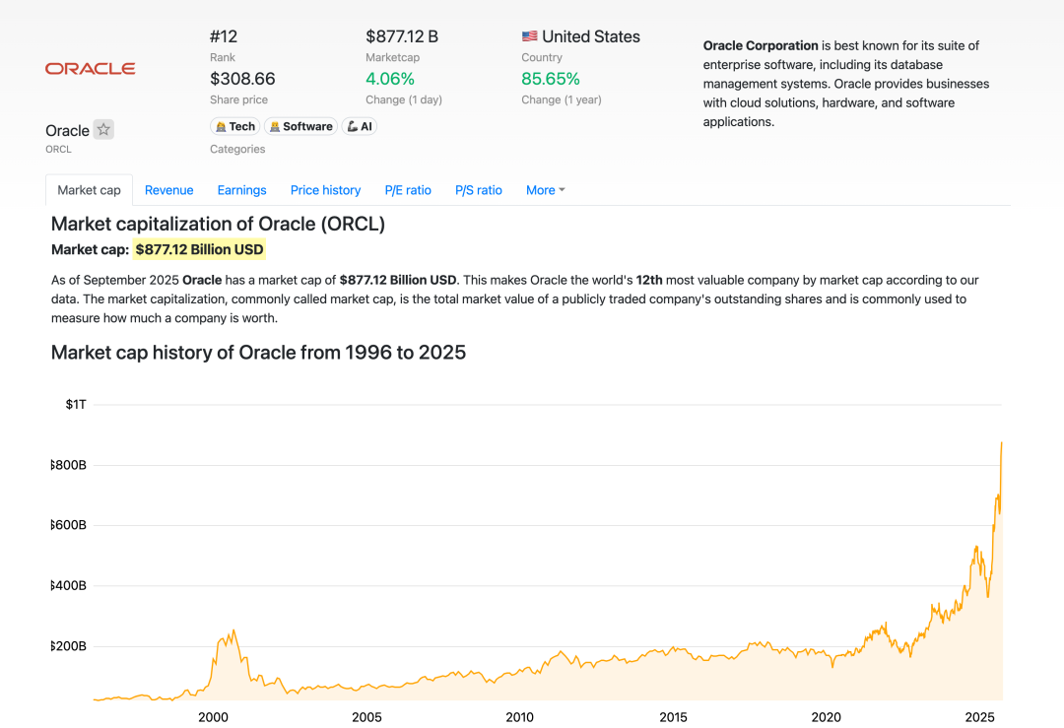Viewport: 1064px width, 728px height.
Task: Toggle the favorite star next to Oracle
Action: [x=103, y=129]
